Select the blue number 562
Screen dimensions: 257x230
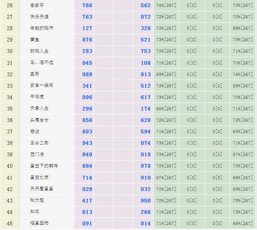pyautogui.click(x=146, y=6)
